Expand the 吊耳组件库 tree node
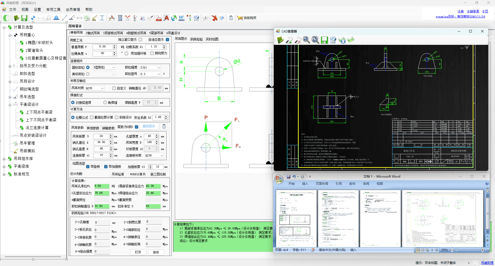Viewport: 495px width, 266px height. 4,159
